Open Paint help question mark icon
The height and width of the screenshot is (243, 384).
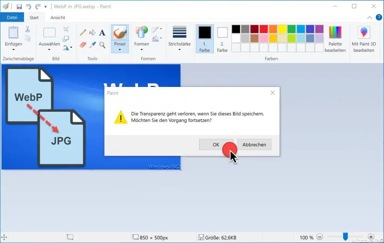pos(379,17)
